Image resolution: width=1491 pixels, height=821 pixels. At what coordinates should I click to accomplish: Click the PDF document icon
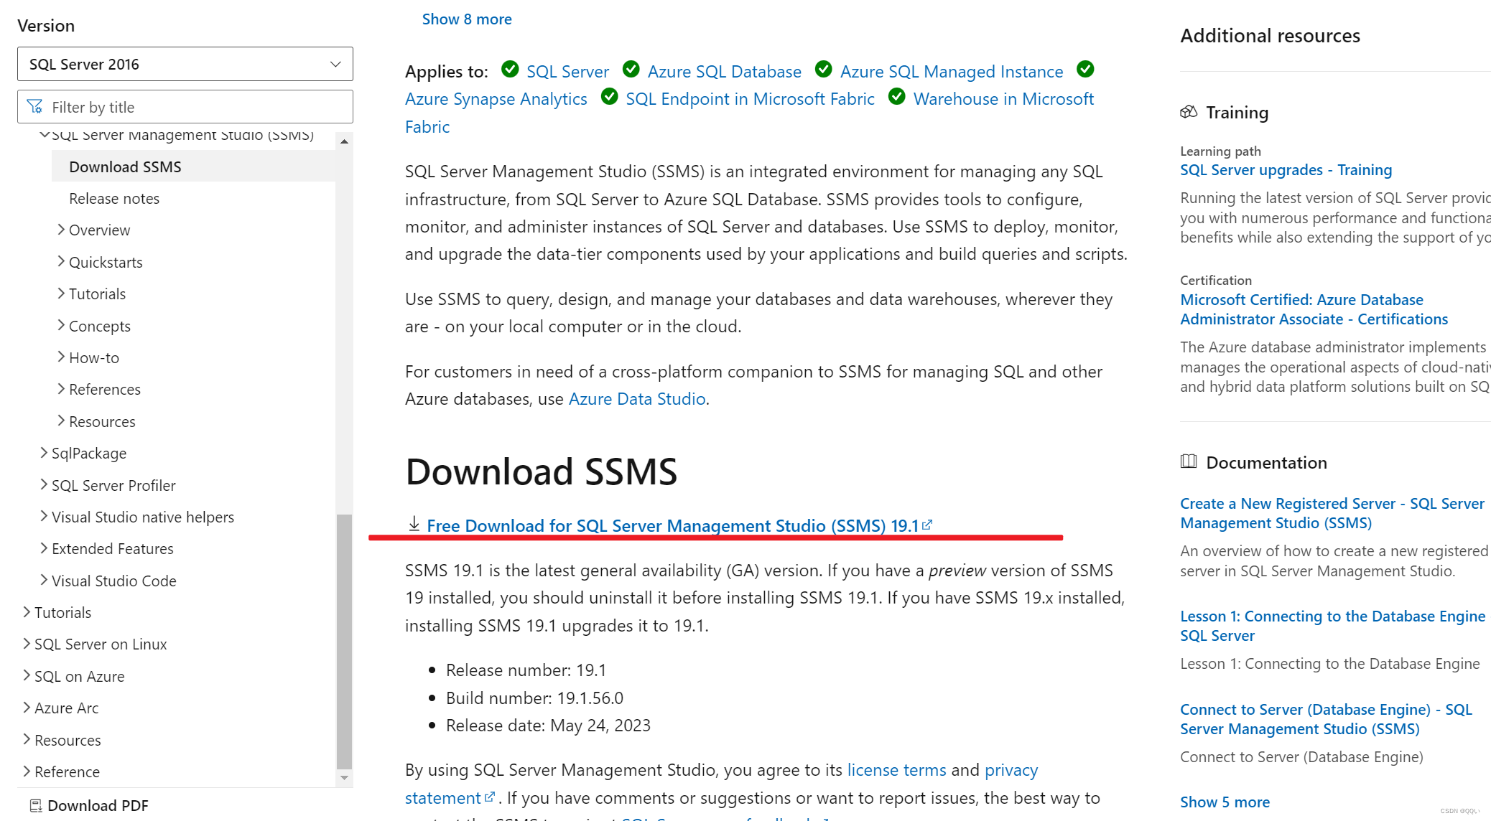click(36, 805)
